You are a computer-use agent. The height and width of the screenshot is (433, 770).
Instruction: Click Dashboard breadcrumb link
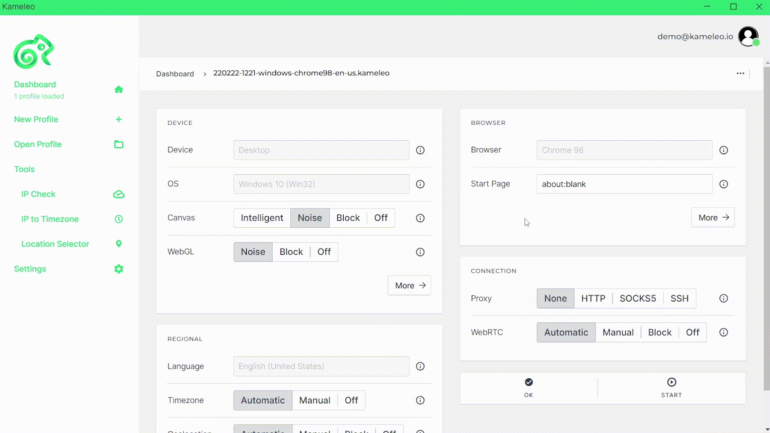[x=175, y=74]
